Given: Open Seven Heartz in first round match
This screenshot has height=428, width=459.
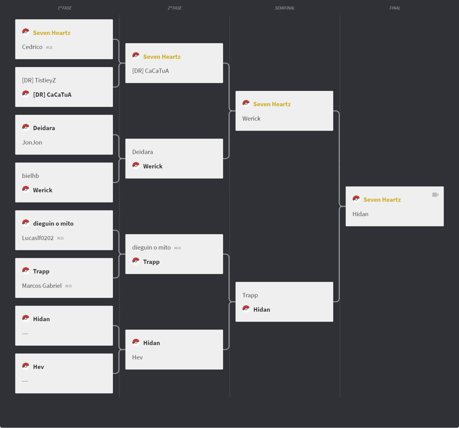Looking at the screenshot, I should 52,33.
